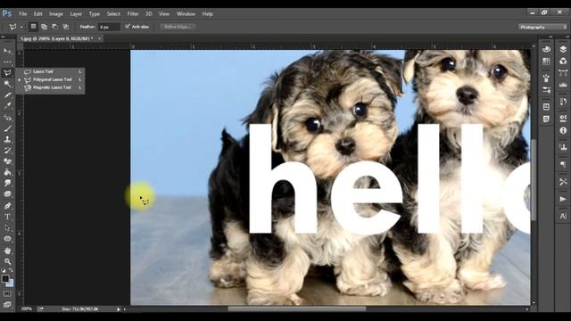Click the Refine Edge button
The height and width of the screenshot is (321, 571).
pyautogui.click(x=178, y=27)
